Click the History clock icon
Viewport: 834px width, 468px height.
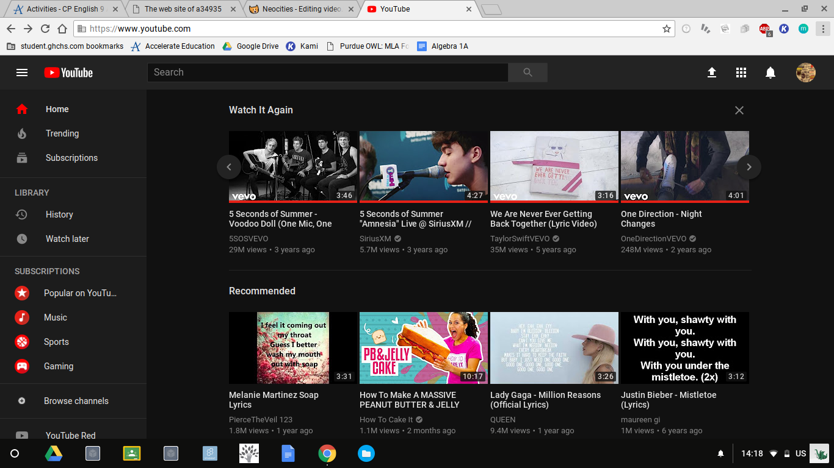pyautogui.click(x=22, y=214)
